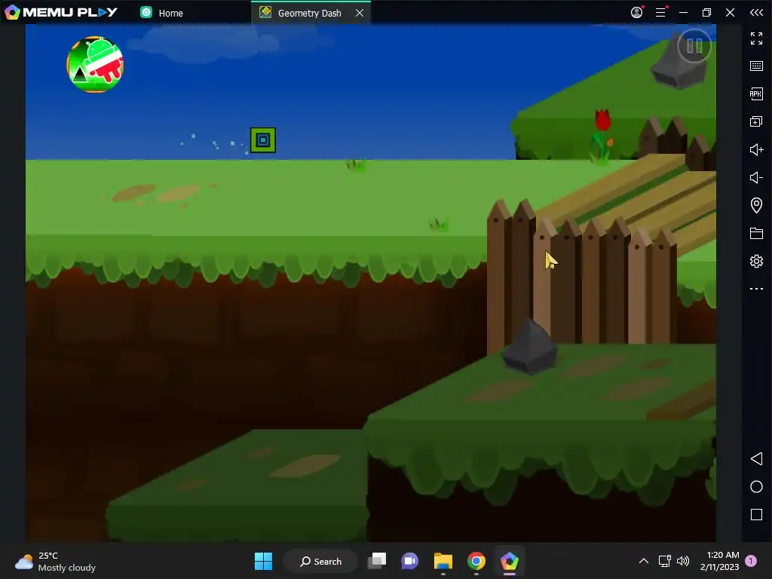Restore down the MEmu window

pos(706,12)
